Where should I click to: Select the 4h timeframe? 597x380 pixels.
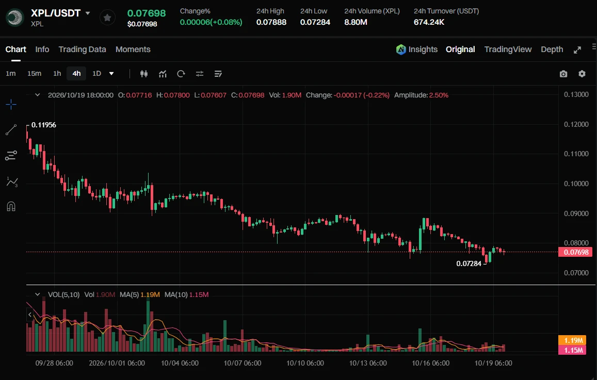76,73
